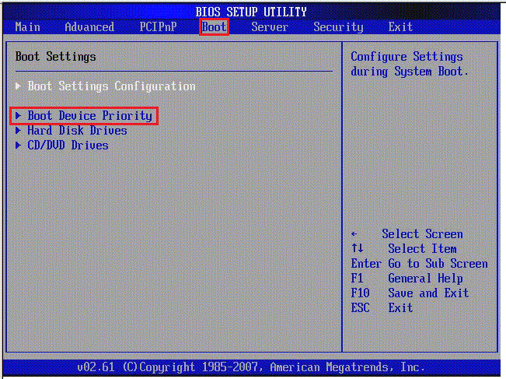This screenshot has height=379, width=506.
Task: Open Boot Settings Configuration submenu text
Action: 111,86
